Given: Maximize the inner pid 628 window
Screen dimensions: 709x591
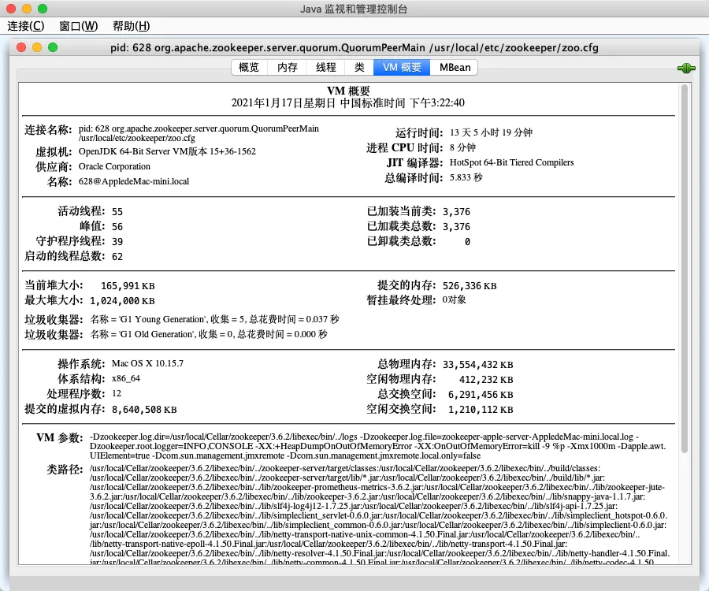Looking at the screenshot, I should (x=53, y=47).
